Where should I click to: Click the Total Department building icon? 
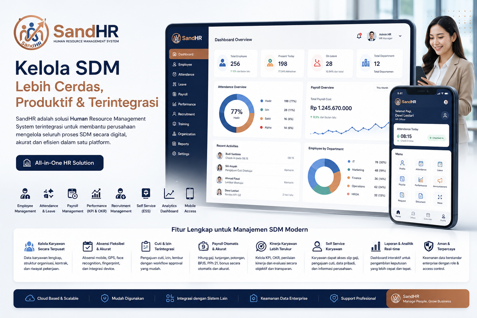pos(366,63)
